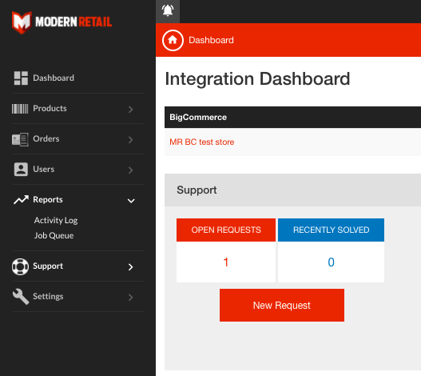Screen dimensions: 421x376
Task: Click the notification bell icon
Action: coord(168,10)
